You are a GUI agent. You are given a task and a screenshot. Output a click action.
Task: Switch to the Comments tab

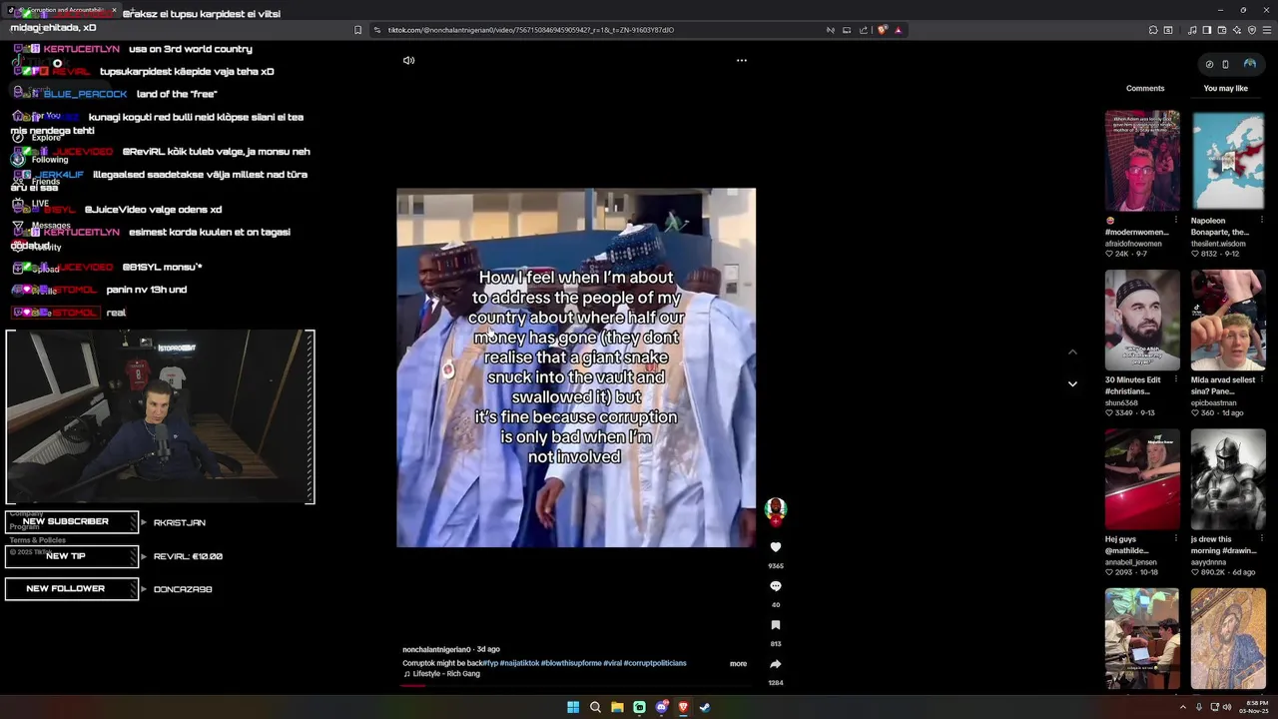tap(1145, 88)
